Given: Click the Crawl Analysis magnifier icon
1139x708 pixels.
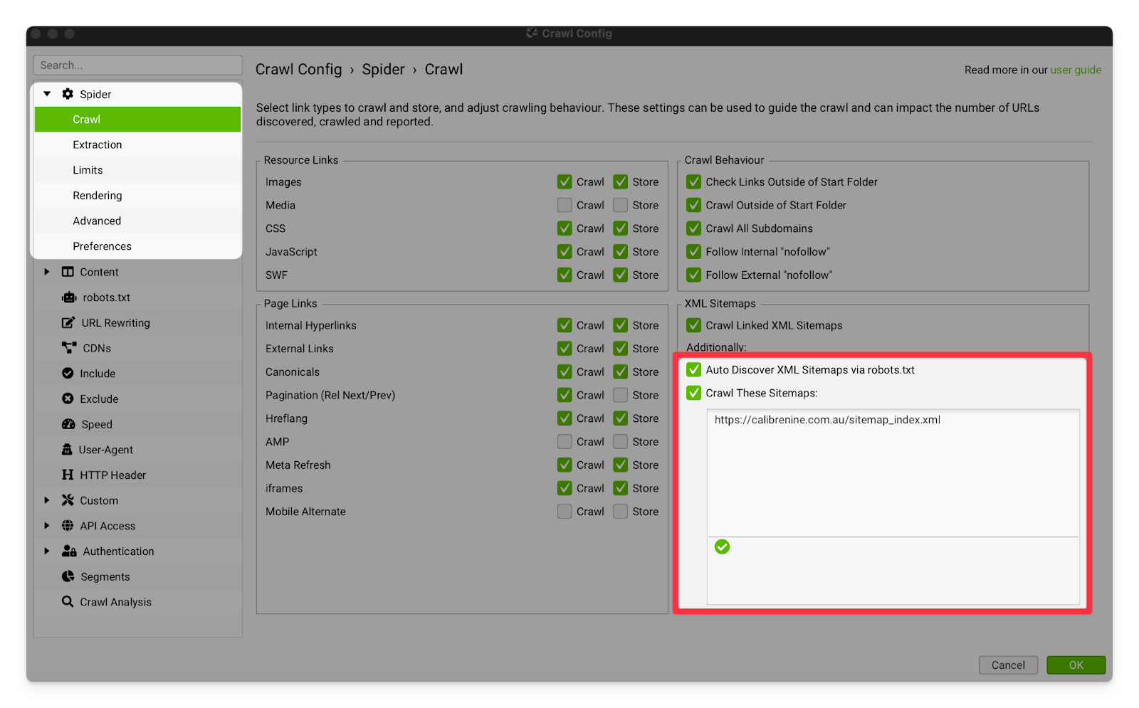Looking at the screenshot, I should click(x=68, y=602).
